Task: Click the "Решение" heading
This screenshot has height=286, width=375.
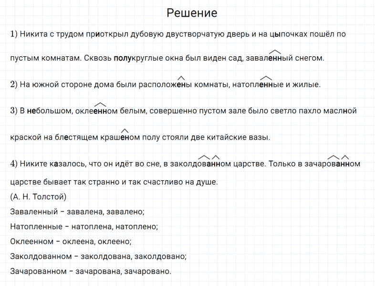Action: [x=192, y=13]
